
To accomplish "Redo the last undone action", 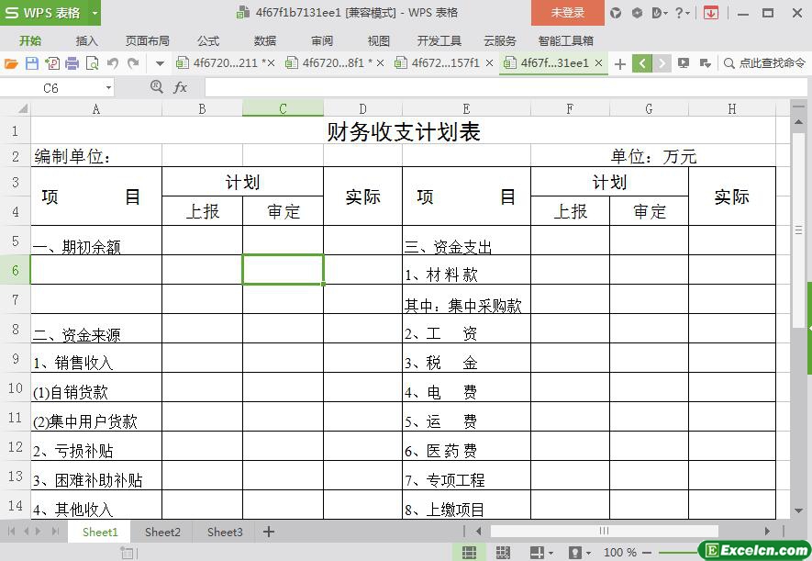I will click(133, 63).
